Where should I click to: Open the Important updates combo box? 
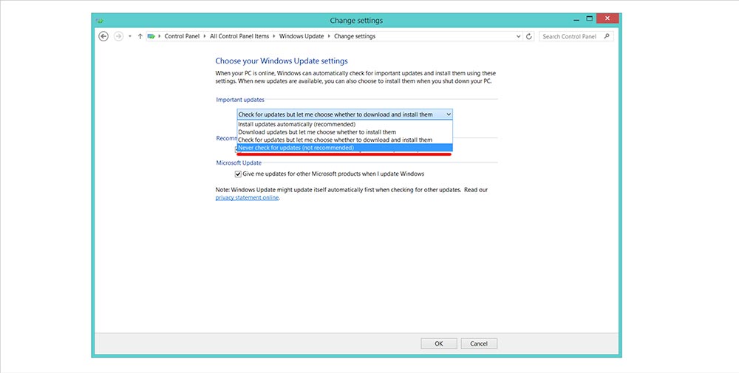(x=344, y=114)
